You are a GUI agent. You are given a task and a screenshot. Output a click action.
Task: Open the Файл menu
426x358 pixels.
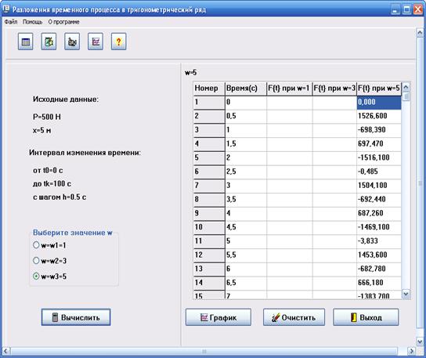coord(11,22)
